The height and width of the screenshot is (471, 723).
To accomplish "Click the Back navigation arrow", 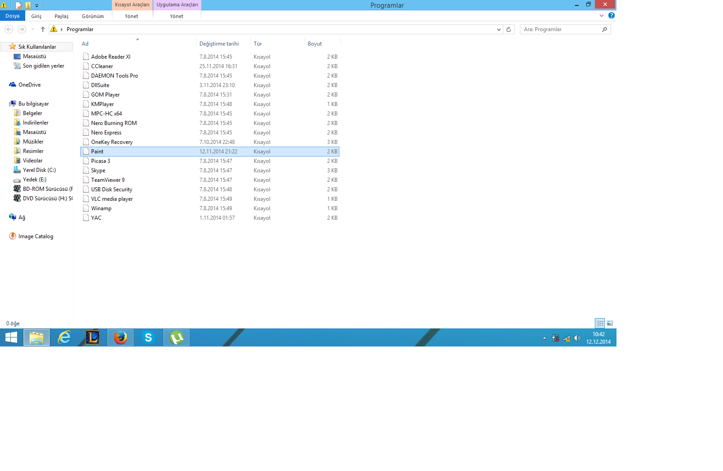I will (9, 29).
